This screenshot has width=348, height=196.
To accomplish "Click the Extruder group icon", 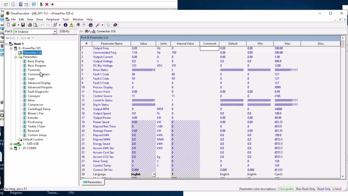I will pyautogui.click(x=25, y=118).
